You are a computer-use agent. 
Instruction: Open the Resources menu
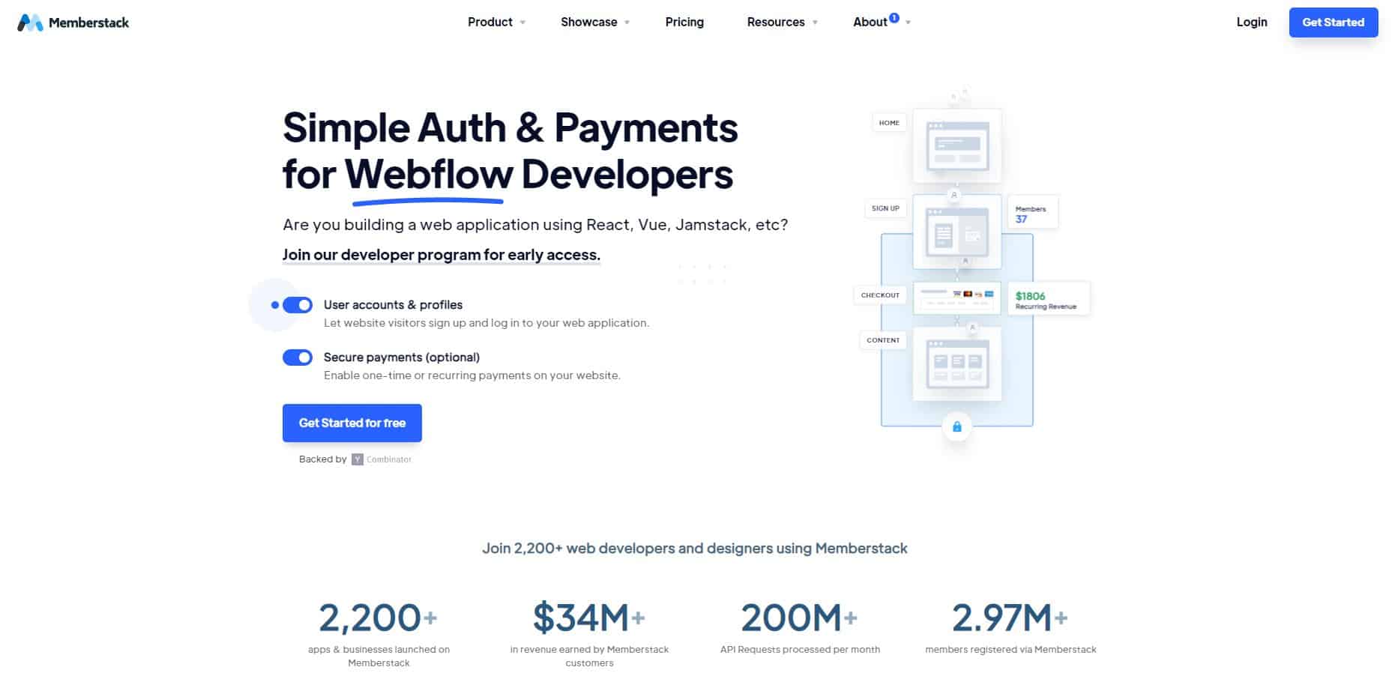pyautogui.click(x=776, y=22)
